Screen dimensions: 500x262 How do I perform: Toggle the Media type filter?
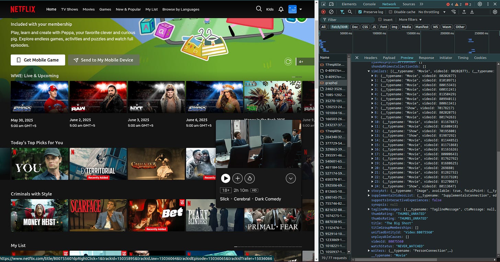click(x=406, y=27)
